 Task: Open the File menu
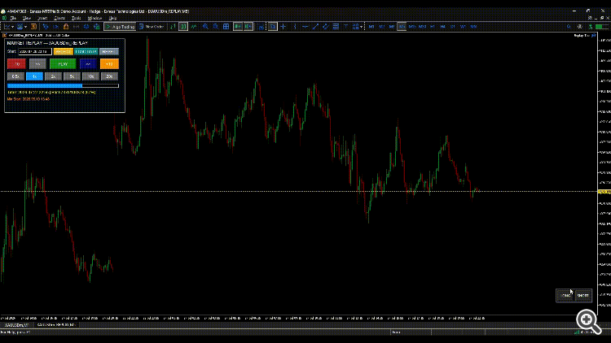pyautogui.click(x=13, y=18)
